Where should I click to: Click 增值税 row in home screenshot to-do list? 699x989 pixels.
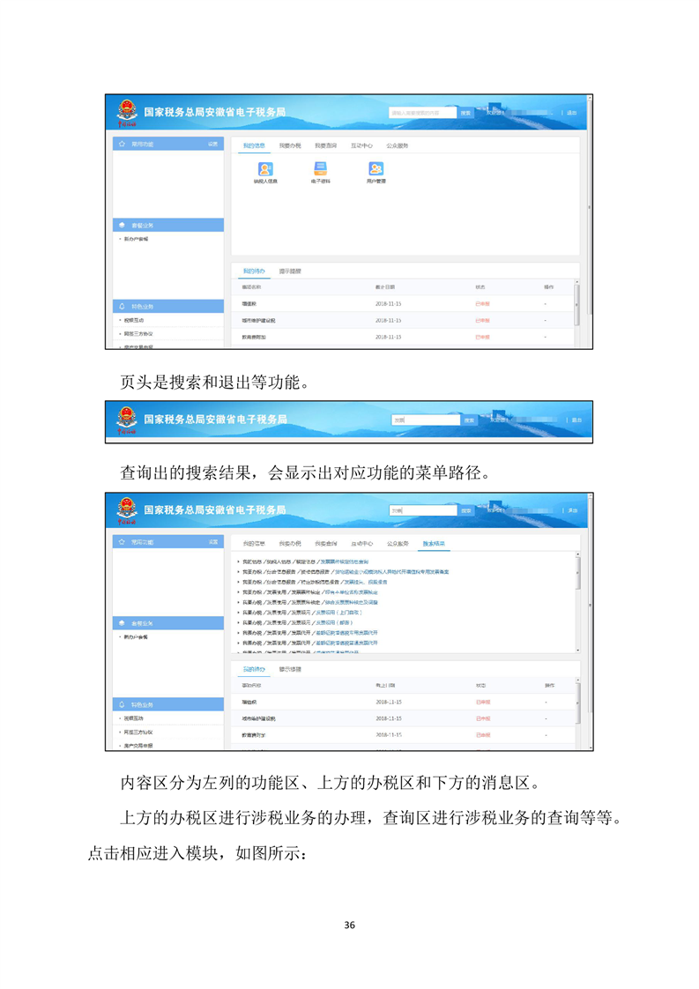coord(404,304)
